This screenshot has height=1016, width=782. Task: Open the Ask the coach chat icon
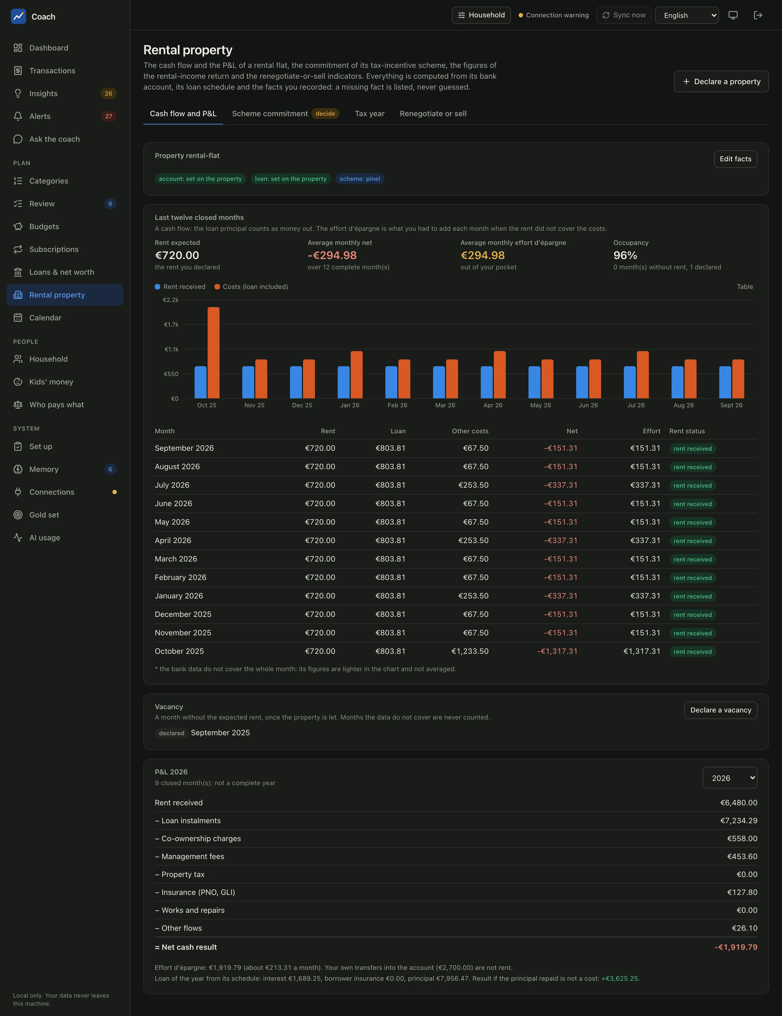coord(18,139)
